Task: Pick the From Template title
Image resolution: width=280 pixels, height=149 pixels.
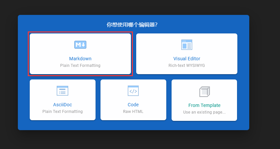Action: coord(205,105)
